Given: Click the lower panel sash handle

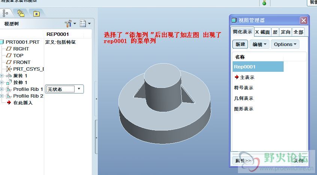Looking at the screenshot, I should click(96, 137).
